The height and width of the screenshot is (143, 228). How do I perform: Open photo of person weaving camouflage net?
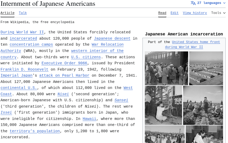164,105
